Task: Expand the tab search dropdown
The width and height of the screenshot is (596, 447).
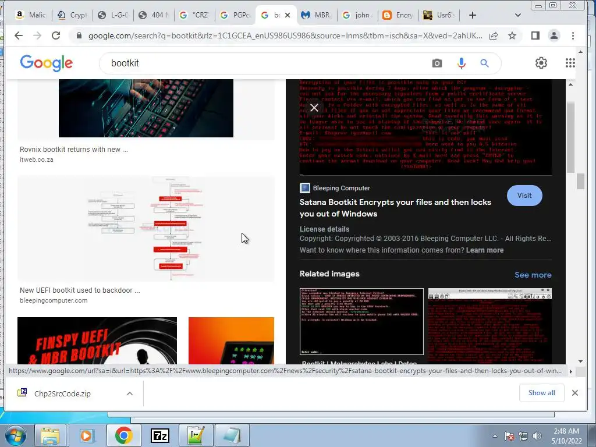Action: (x=517, y=15)
